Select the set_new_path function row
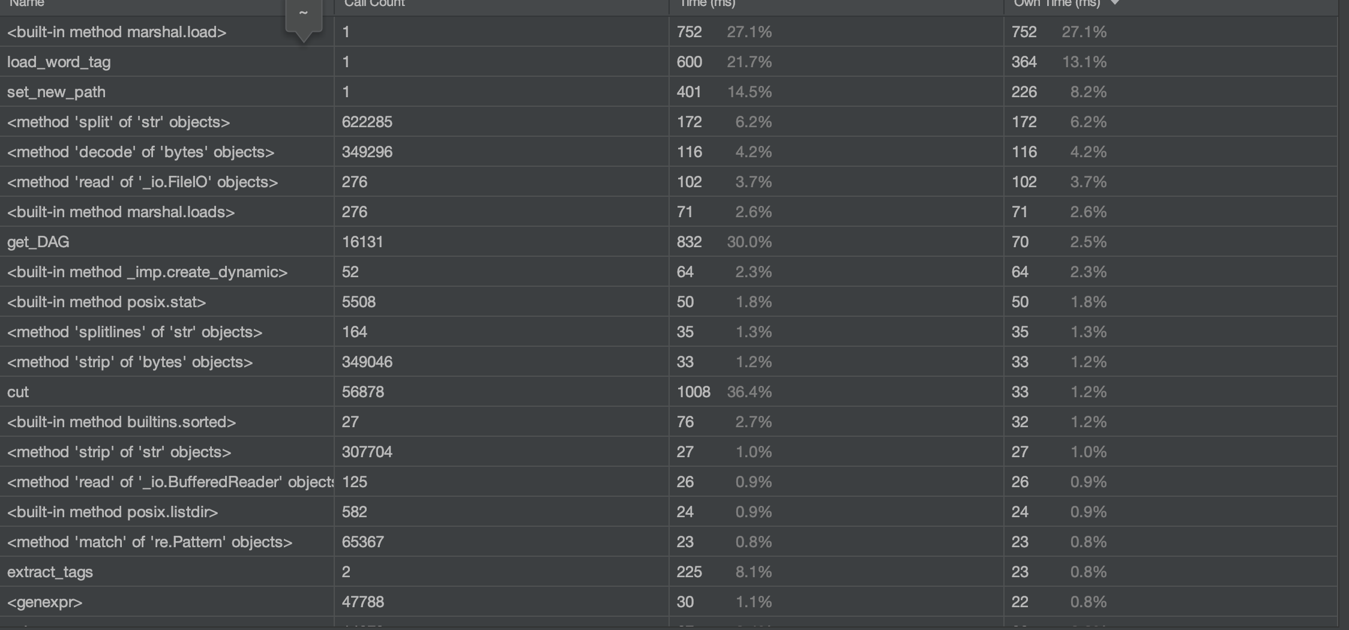1349x630 pixels. point(668,92)
